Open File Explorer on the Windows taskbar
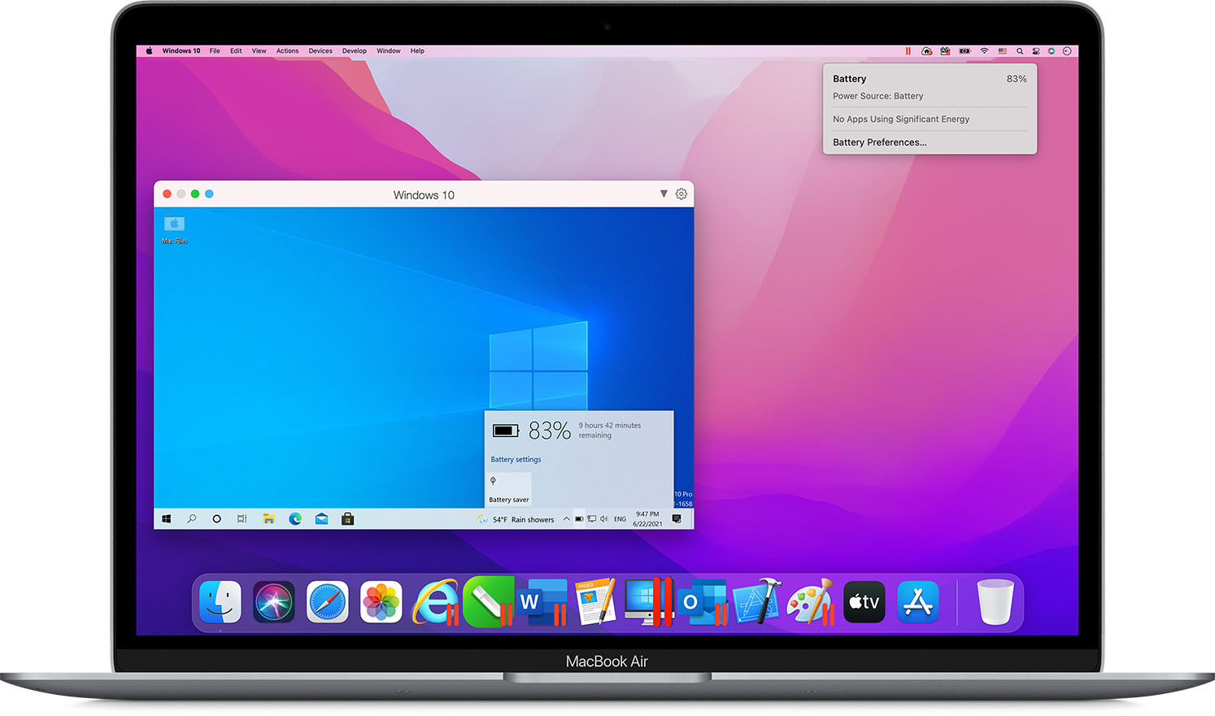This screenshot has height=716, width=1215. [268, 519]
